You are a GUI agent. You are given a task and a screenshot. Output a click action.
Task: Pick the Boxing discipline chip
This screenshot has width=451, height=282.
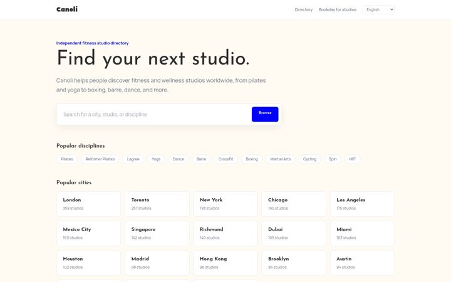pyautogui.click(x=252, y=159)
